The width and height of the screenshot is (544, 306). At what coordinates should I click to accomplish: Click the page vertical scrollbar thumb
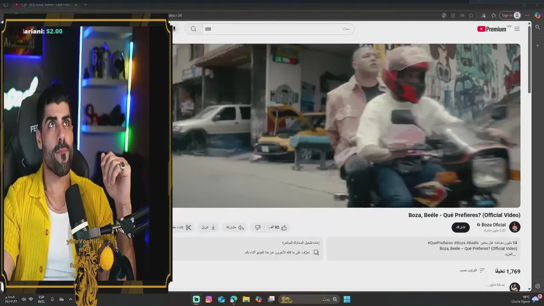529,59
